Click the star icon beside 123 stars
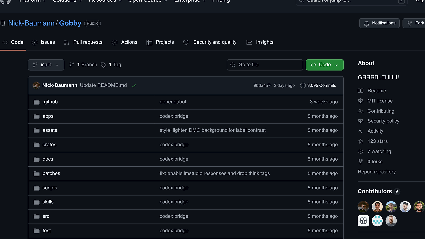The width and height of the screenshot is (425, 239). (x=361, y=141)
